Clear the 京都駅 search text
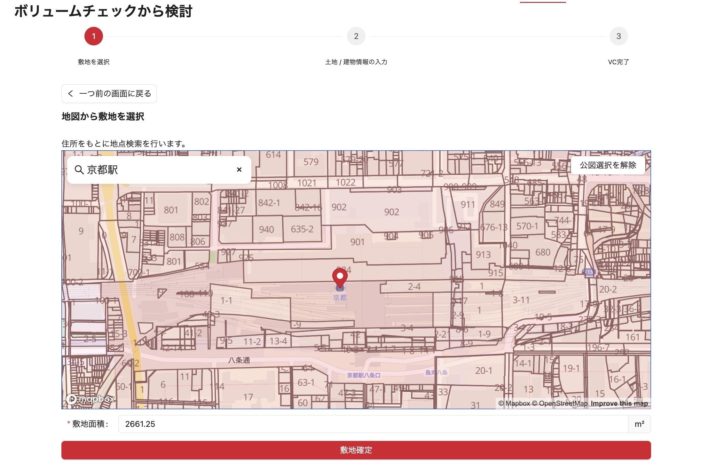The height and width of the screenshot is (470, 708). click(239, 170)
